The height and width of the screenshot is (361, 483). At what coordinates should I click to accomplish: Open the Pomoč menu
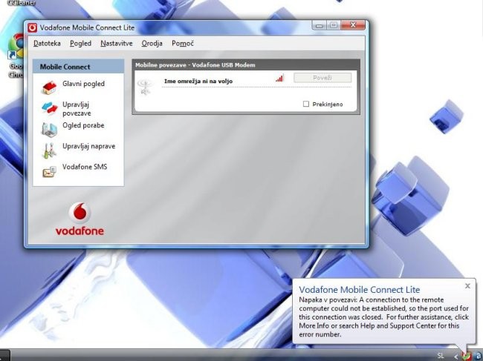tap(183, 43)
